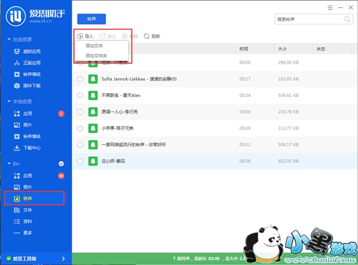The height and width of the screenshot is (265, 358).
Task: Open 应用 under 本地资源
Action: point(23,113)
